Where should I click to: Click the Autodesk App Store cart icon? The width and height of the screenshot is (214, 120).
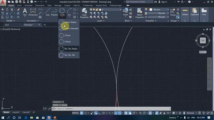(178, 2)
